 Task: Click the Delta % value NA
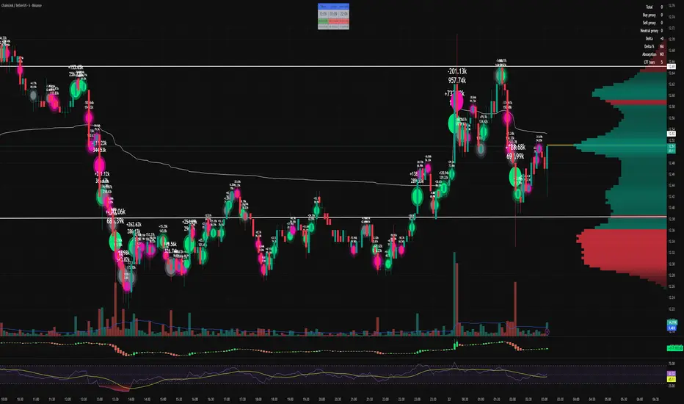[662, 46]
